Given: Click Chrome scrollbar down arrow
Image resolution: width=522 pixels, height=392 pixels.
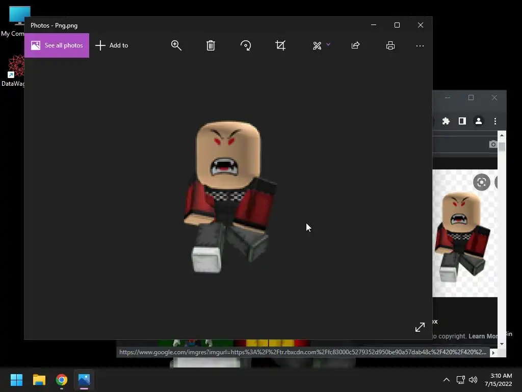Looking at the screenshot, I should pyautogui.click(x=502, y=344).
